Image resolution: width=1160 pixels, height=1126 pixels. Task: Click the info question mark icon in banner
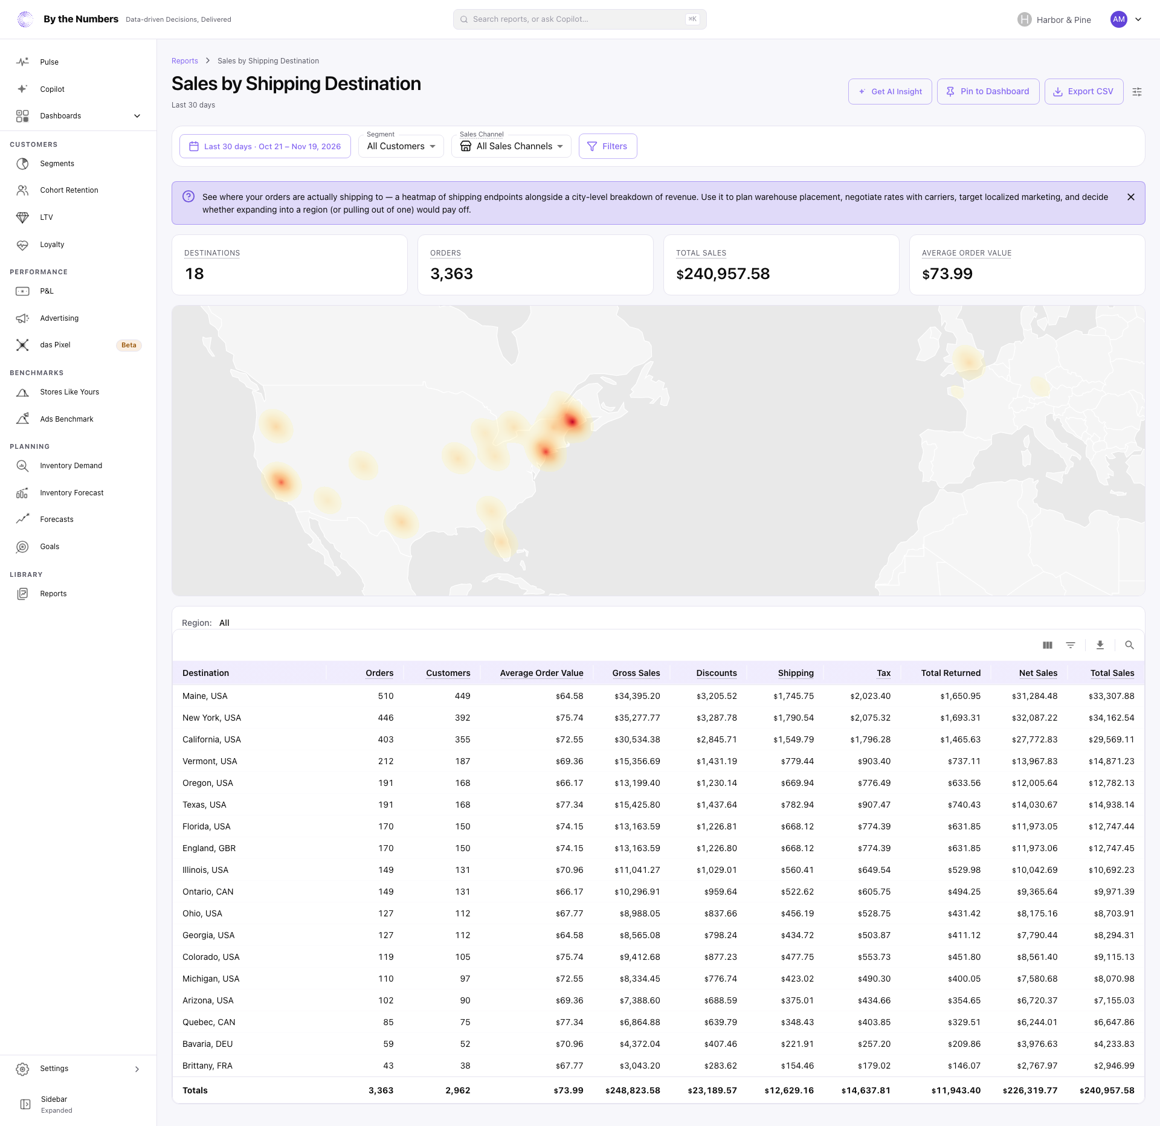(188, 196)
